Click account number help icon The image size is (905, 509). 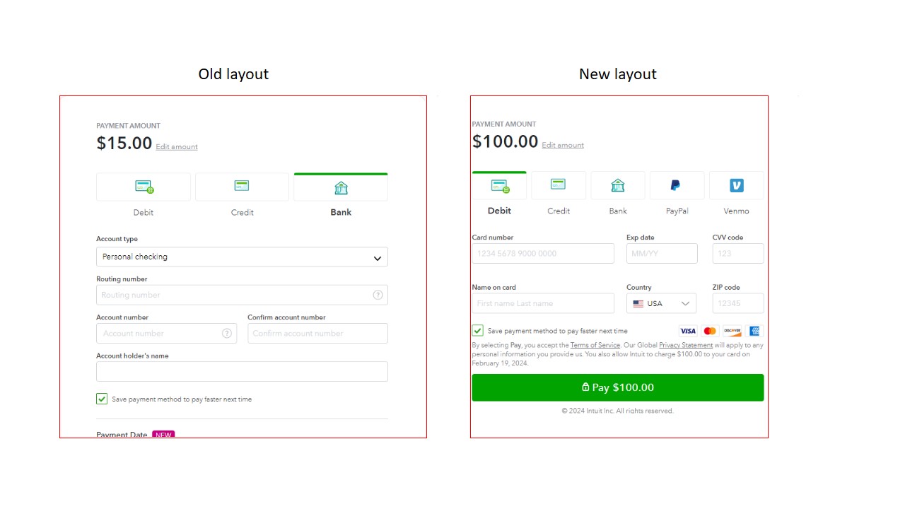coord(227,333)
